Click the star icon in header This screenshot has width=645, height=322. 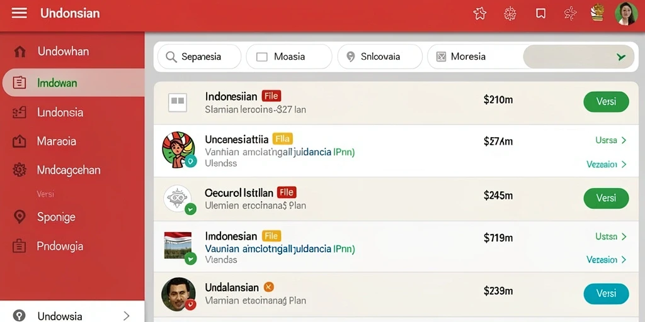(479, 14)
